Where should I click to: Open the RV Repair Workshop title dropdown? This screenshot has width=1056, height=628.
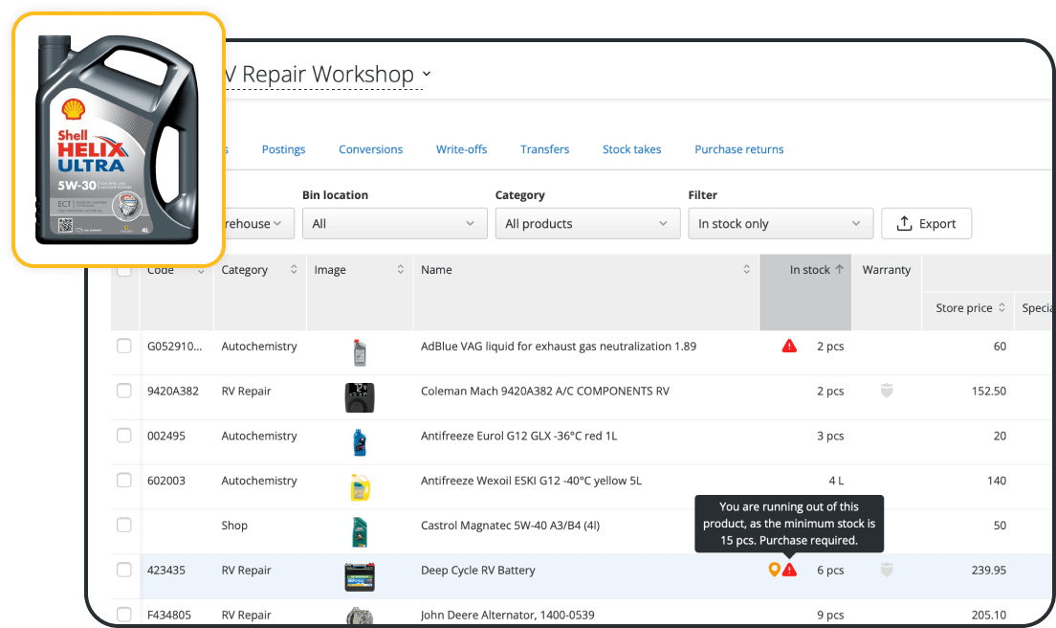tap(427, 74)
